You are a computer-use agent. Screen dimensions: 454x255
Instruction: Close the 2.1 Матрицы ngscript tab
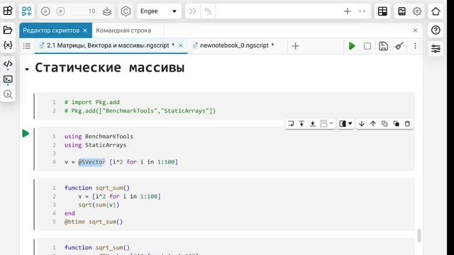181,45
